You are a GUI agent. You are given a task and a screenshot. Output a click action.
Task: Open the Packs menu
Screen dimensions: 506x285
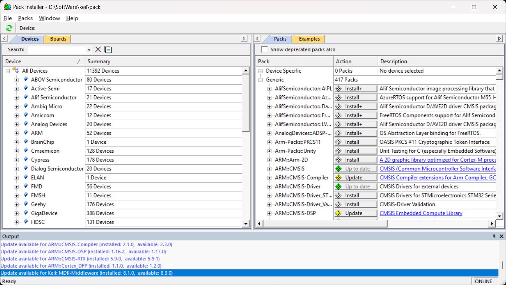coord(25,18)
